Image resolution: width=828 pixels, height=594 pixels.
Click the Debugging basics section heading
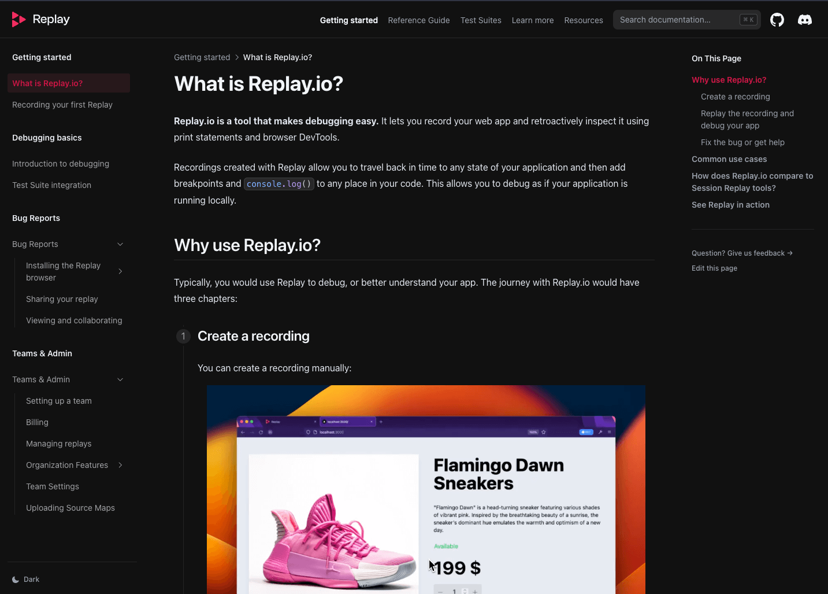pos(47,138)
